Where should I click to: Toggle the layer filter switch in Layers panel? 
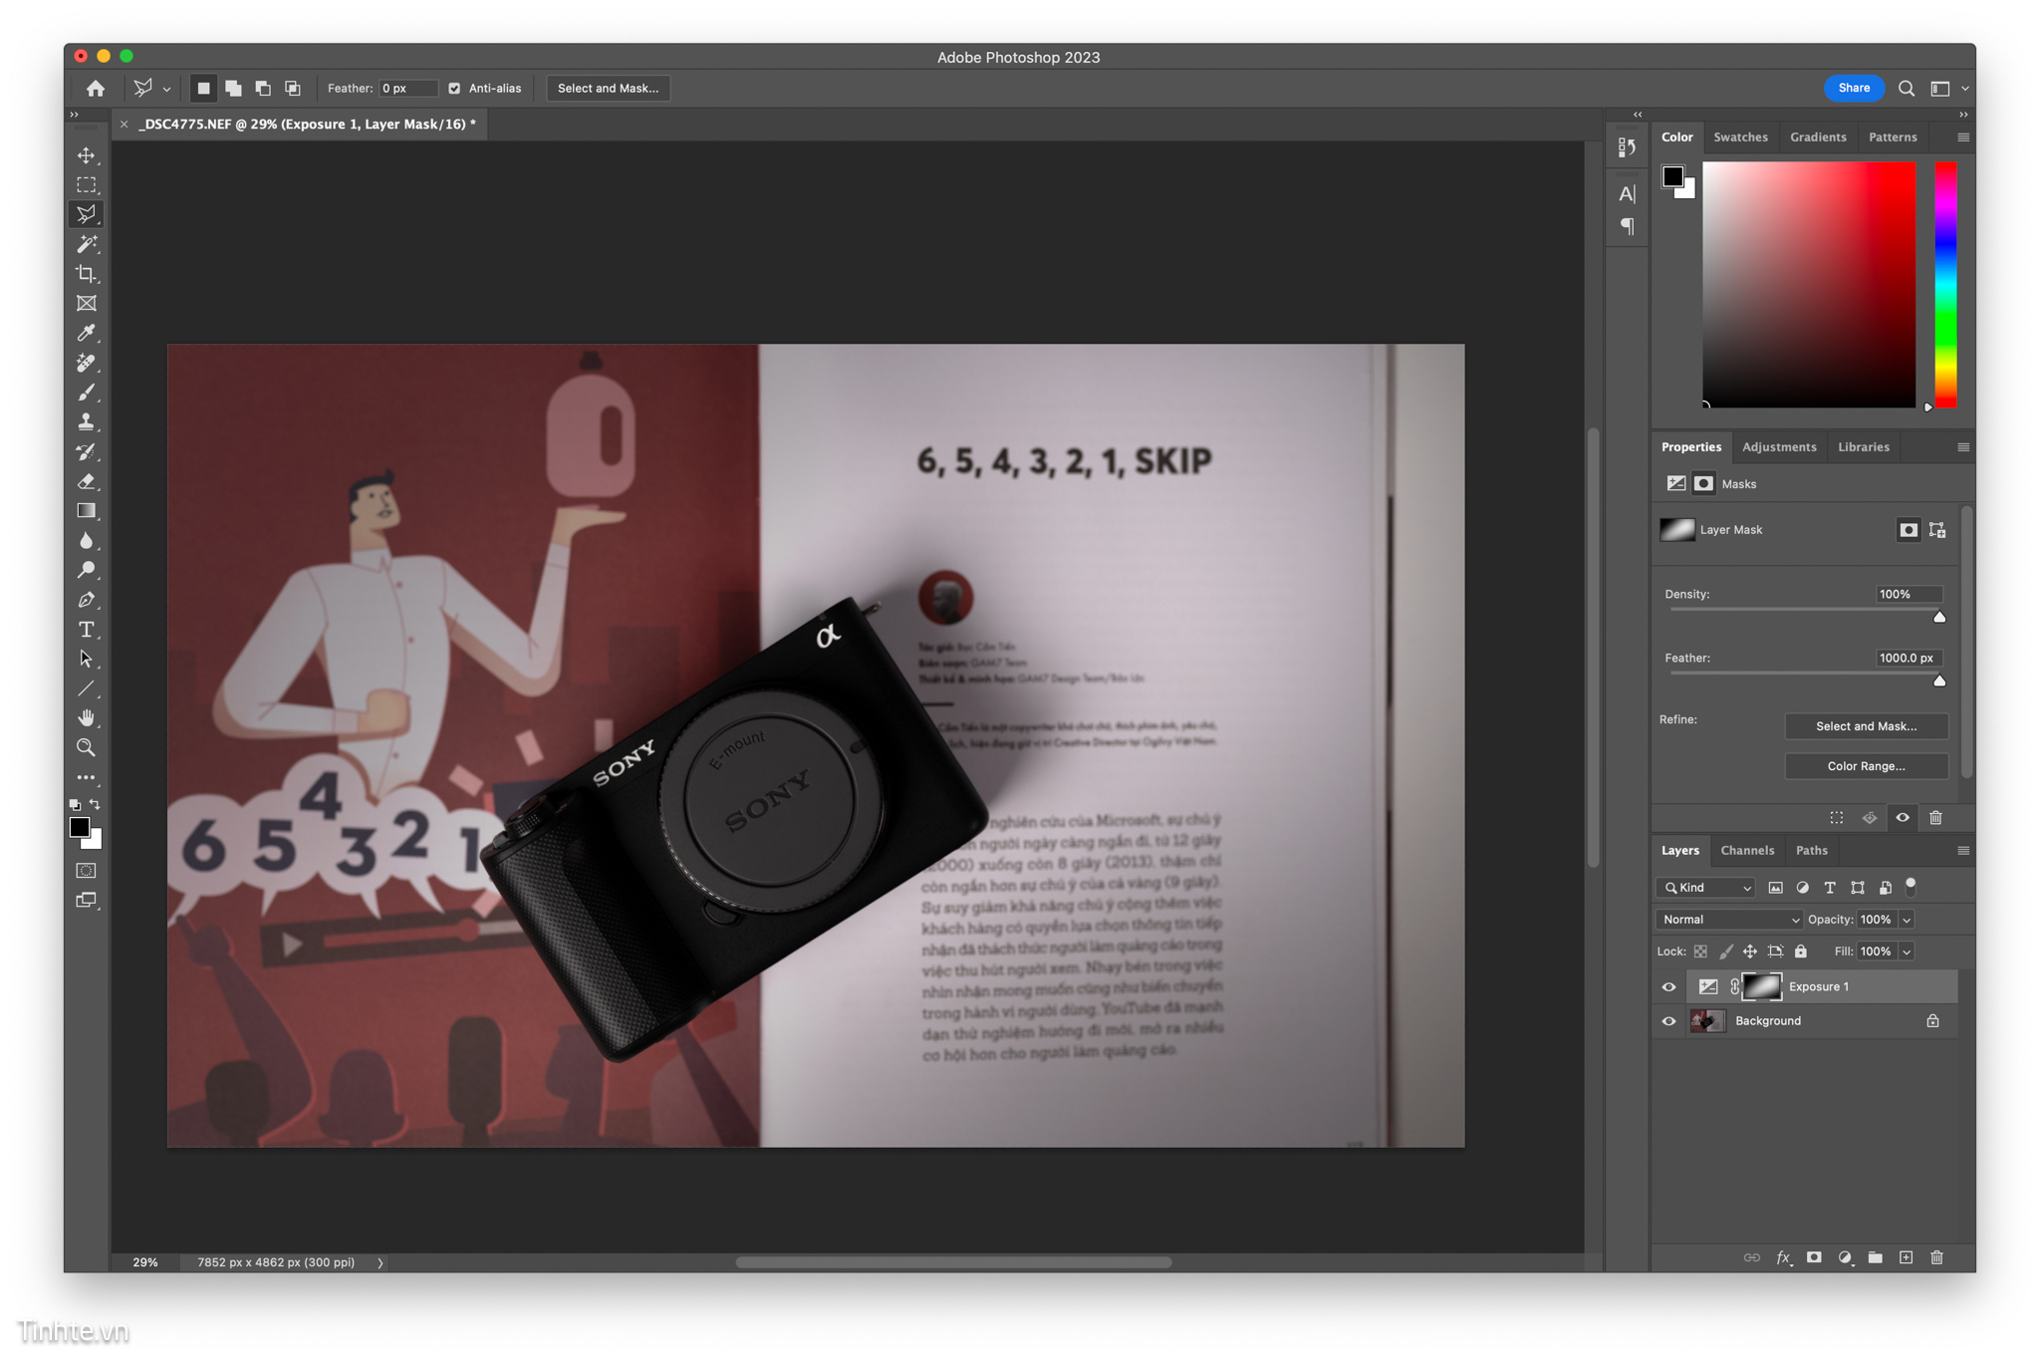[x=1911, y=886]
